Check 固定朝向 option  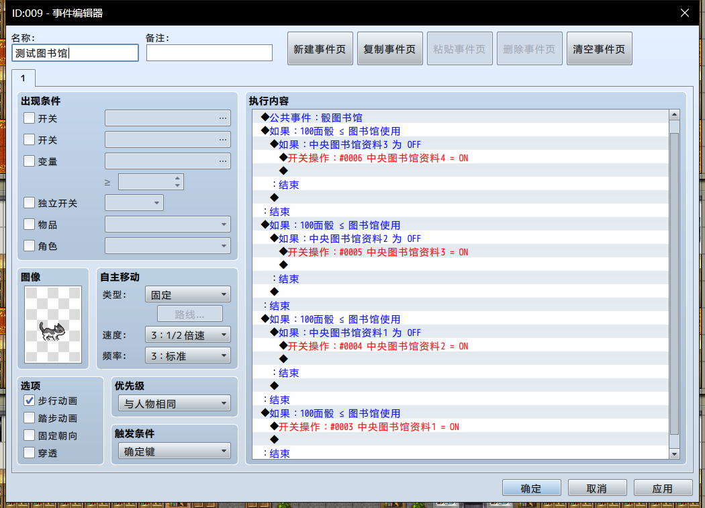[x=30, y=435]
